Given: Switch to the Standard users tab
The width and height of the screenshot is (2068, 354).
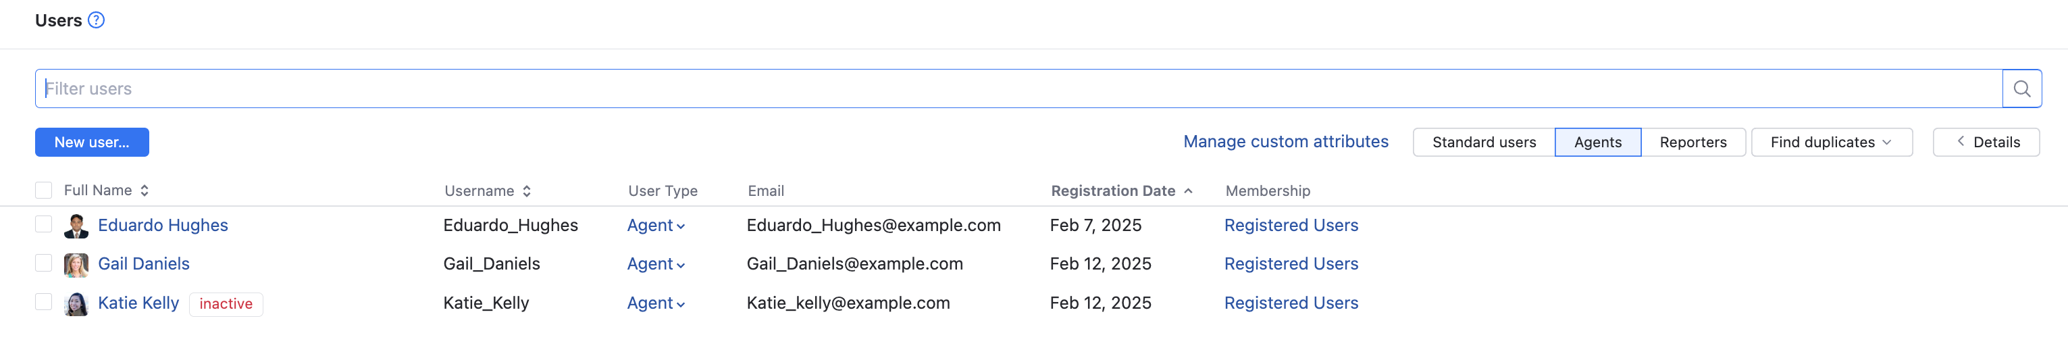Looking at the screenshot, I should click(x=1484, y=142).
